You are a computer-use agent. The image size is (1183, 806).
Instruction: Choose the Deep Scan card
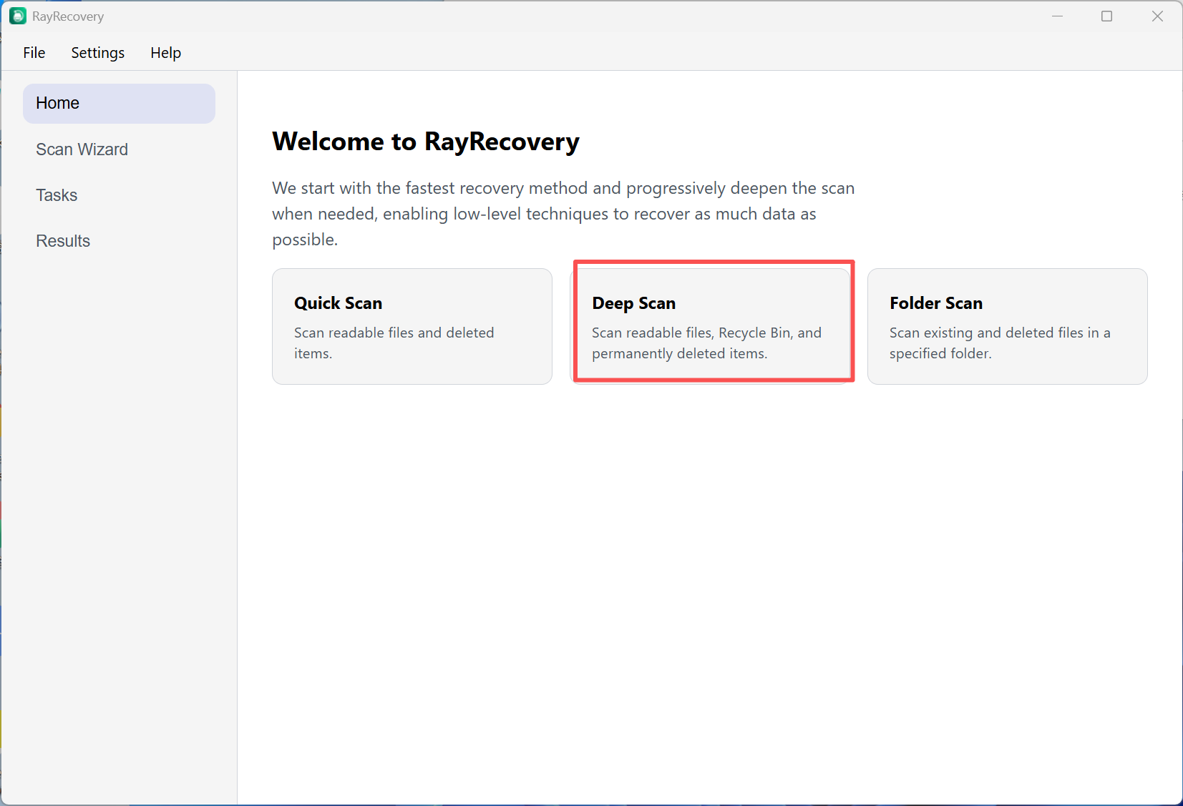click(710, 326)
